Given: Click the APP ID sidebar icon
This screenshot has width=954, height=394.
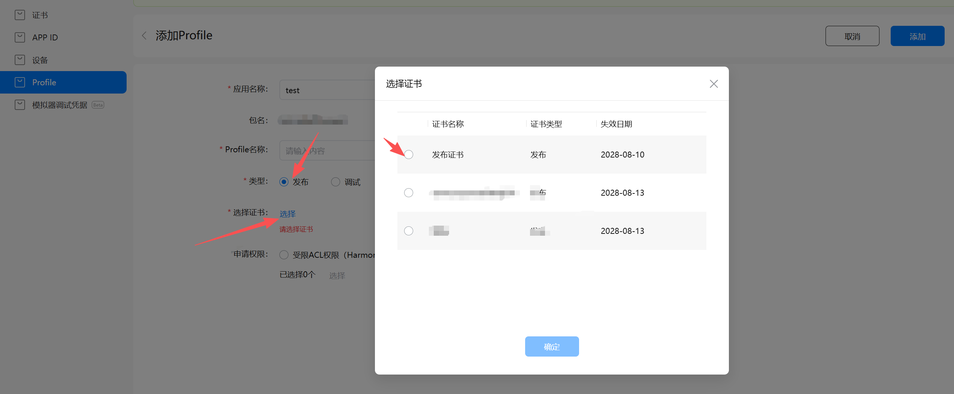Looking at the screenshot, I should [x=19, y=37].
